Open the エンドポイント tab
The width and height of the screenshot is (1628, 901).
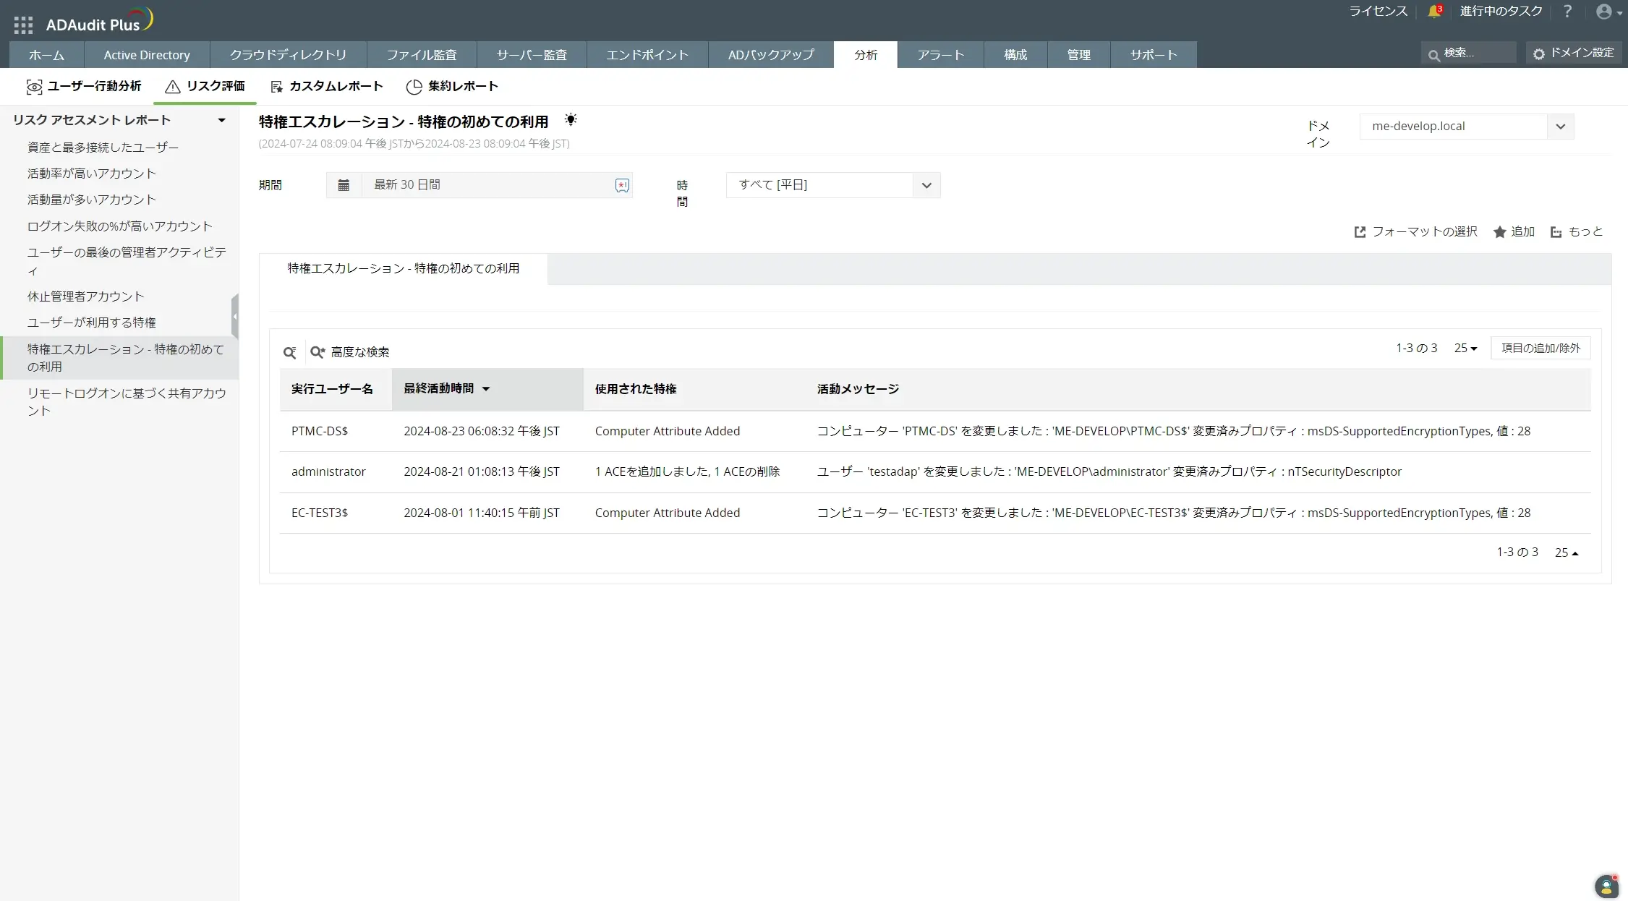pyautogui.click(x=647, y=55)
